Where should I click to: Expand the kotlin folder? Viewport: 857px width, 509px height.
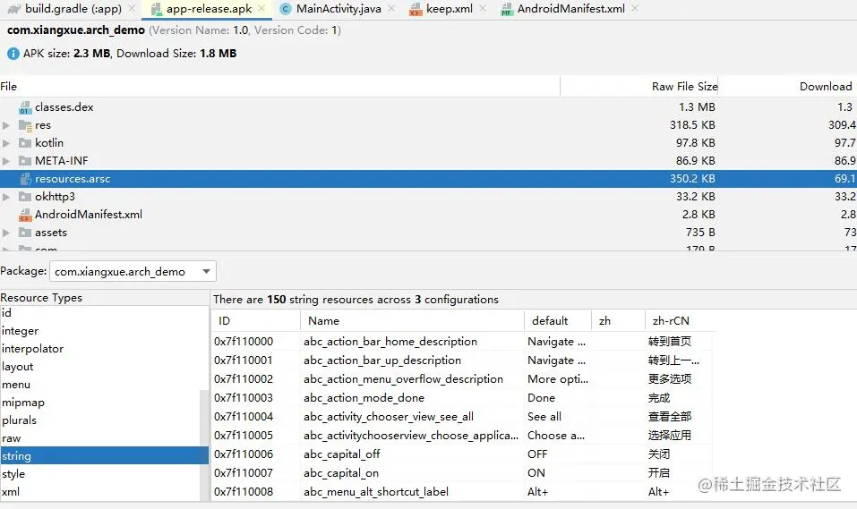pyautogui.click(x=6, y=143)
